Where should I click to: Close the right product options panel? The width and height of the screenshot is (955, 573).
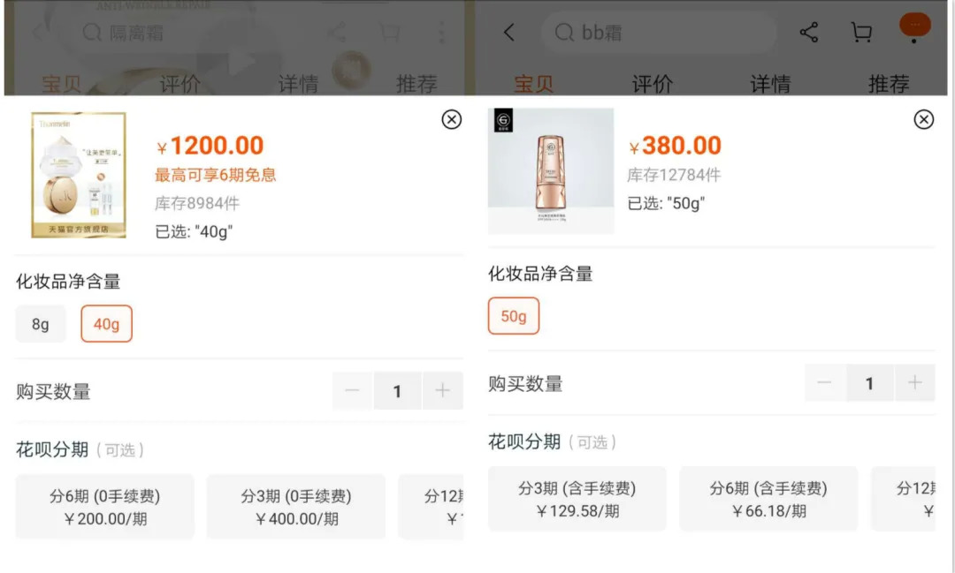point(923,119)
